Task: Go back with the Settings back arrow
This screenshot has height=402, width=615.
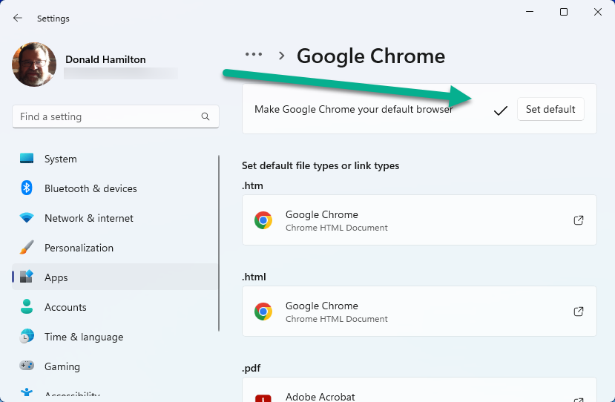Action: [17, 18]
